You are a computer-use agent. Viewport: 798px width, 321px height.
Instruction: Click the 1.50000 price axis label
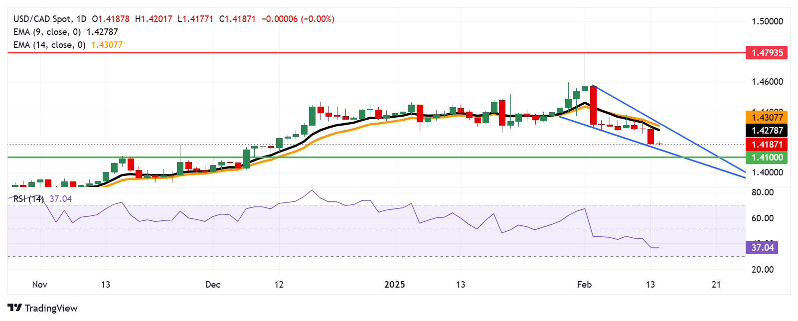click(x=767, y=21)
